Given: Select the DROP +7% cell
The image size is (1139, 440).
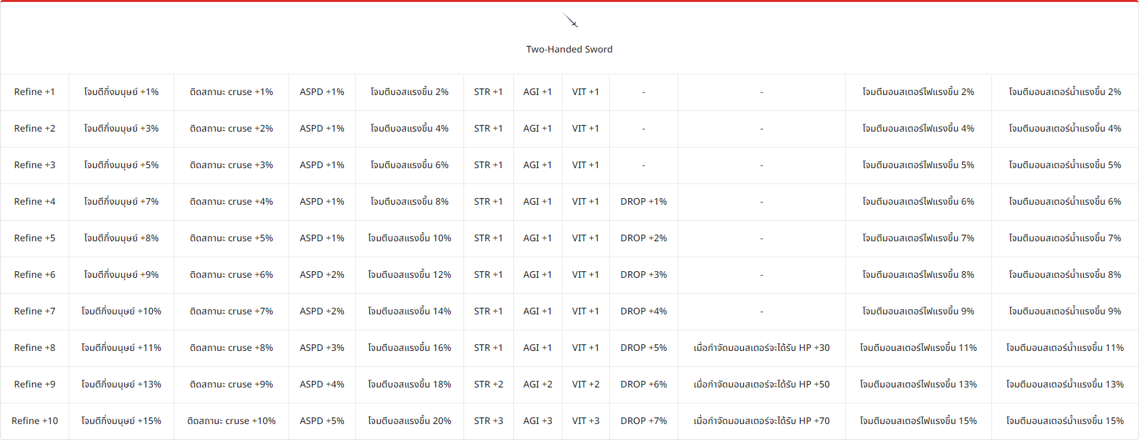Looking at the screenshot, I should click(643, 421).
